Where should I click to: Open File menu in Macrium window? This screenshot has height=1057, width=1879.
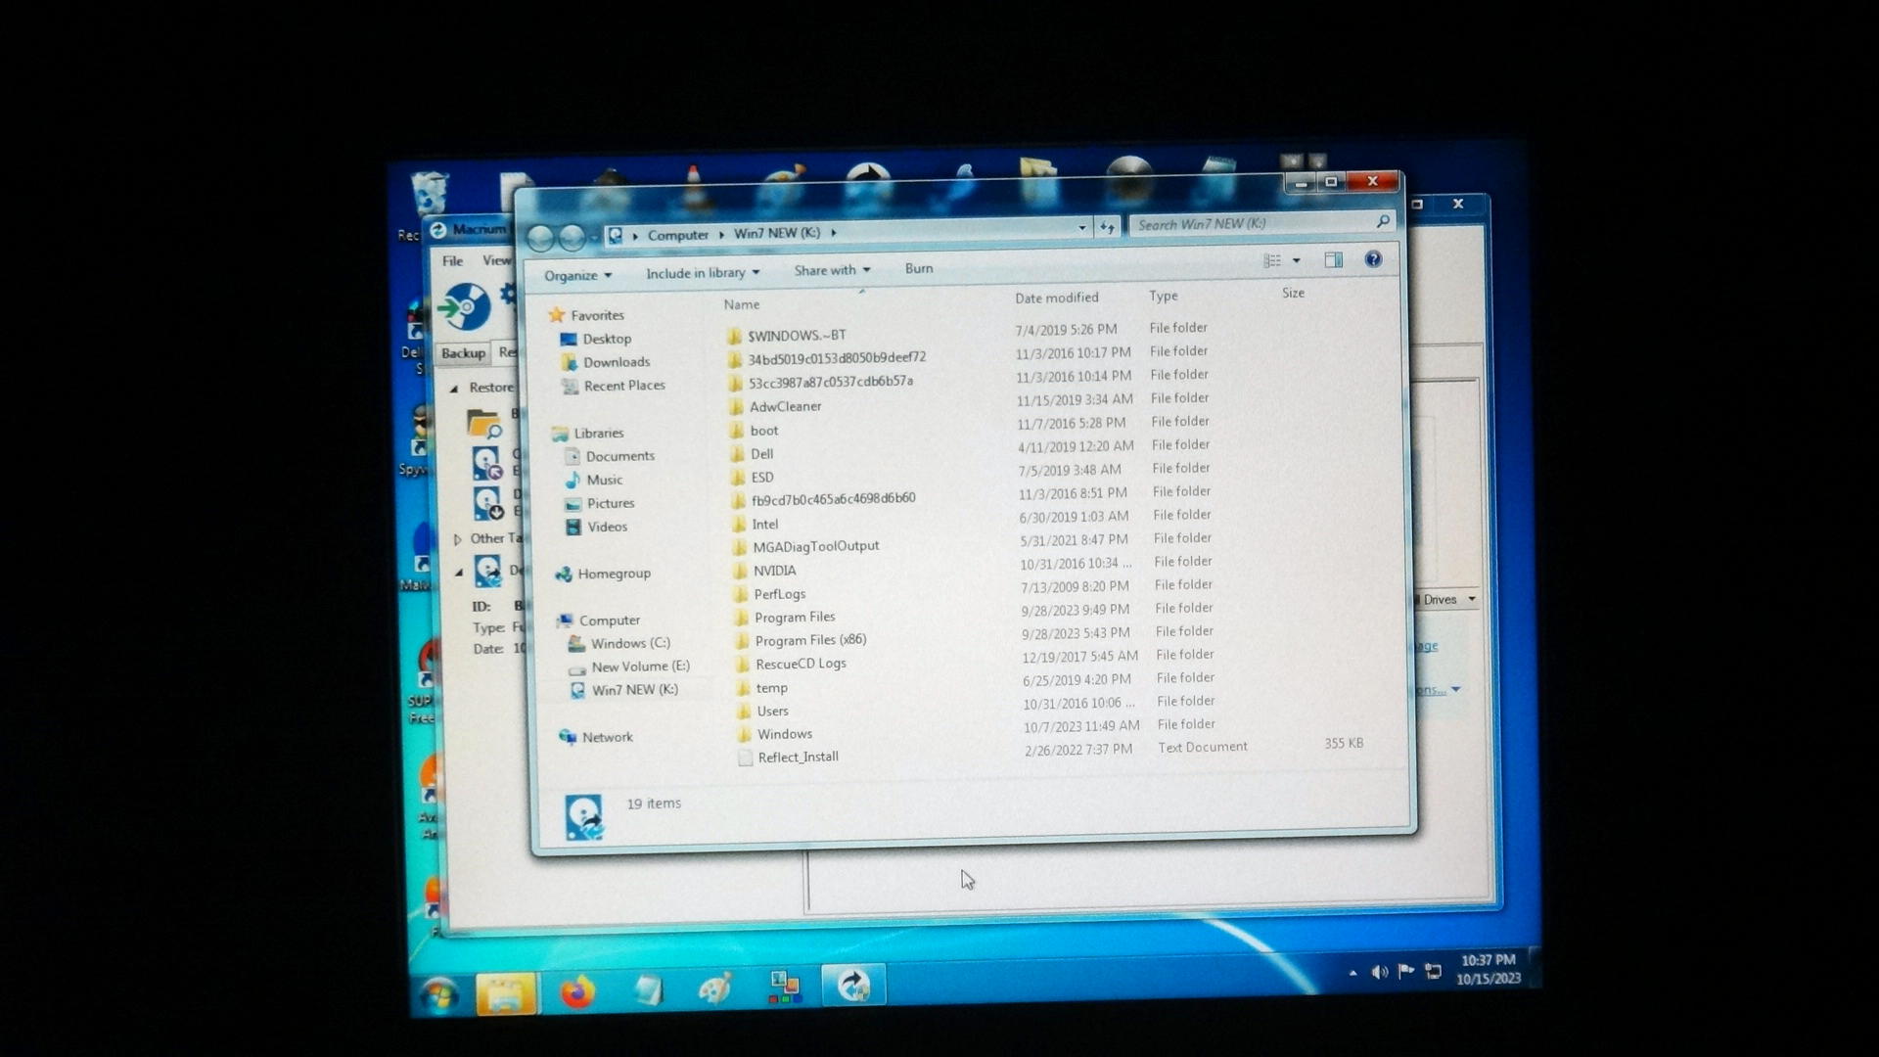(452, 261)
